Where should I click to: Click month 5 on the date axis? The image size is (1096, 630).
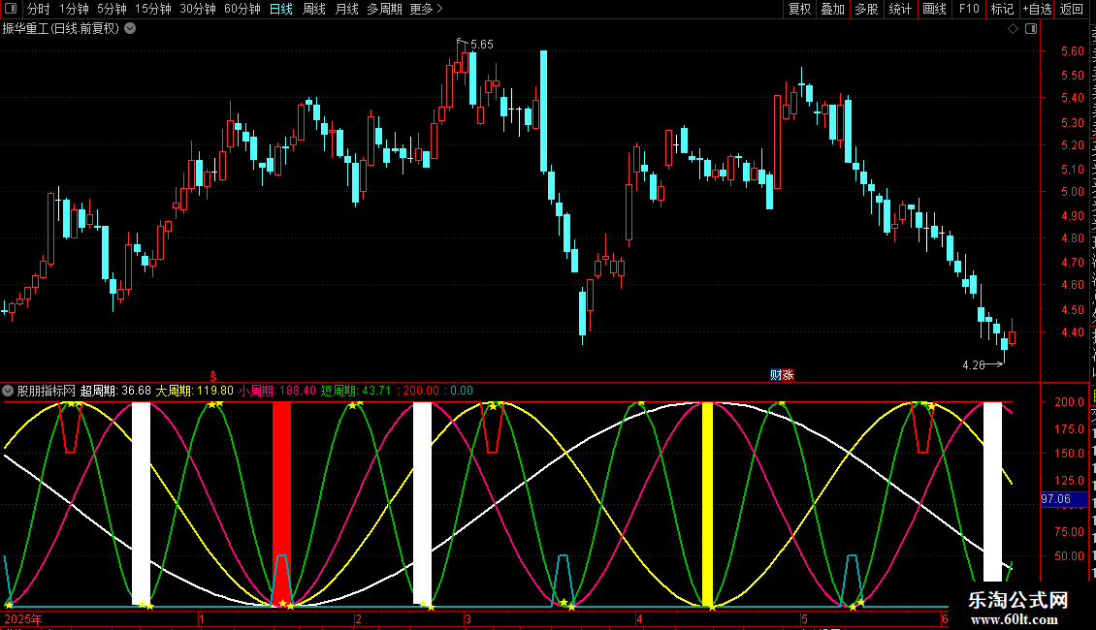(x=804, y=618)
